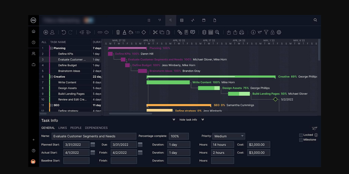Open the files view tab
This screenshot has height=174, width=349.
(x=215, y=20)
